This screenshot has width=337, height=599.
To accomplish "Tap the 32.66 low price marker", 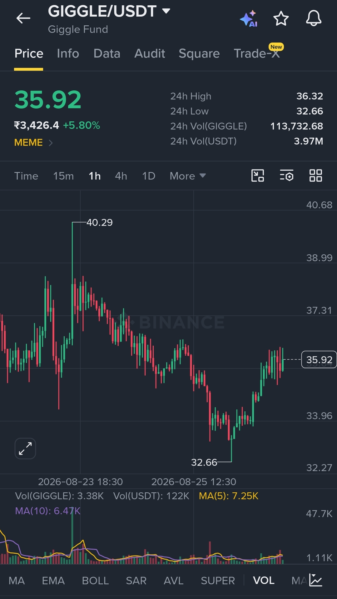I will 204,462.
